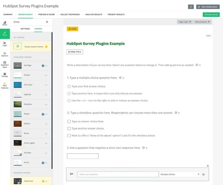Screen dimensions: 223x185
Task: Click the Exit link
Action: click(x=209, y=36)
